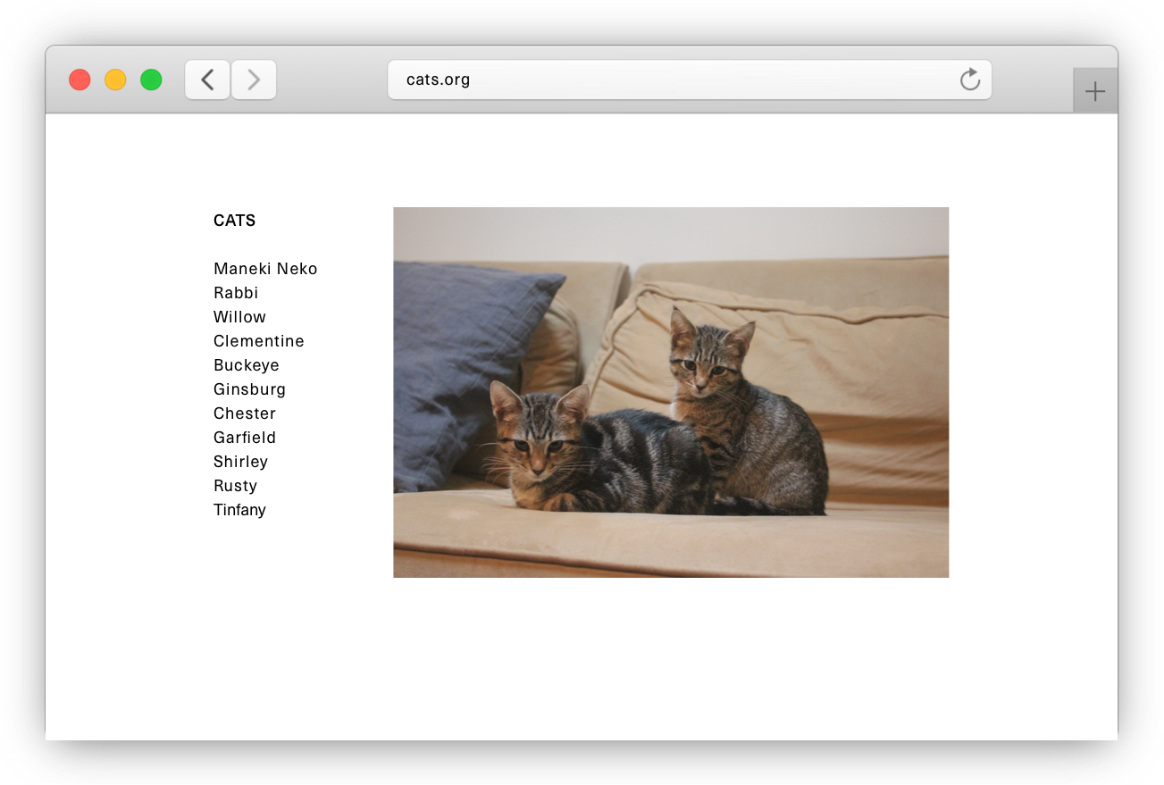
Task: Click the page reload icon
Action: (970, 79)
